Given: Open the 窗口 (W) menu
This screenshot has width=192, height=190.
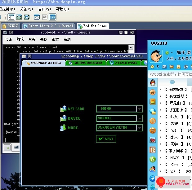Looking at the screenshot, I should 44,9.
